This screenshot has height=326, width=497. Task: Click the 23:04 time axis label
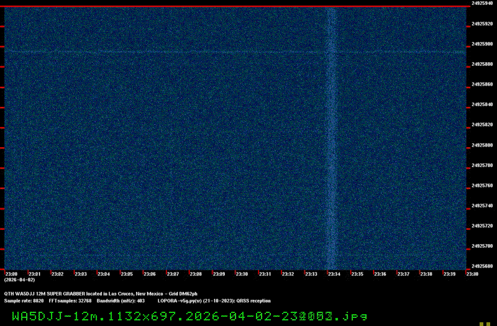coord(104,274)
